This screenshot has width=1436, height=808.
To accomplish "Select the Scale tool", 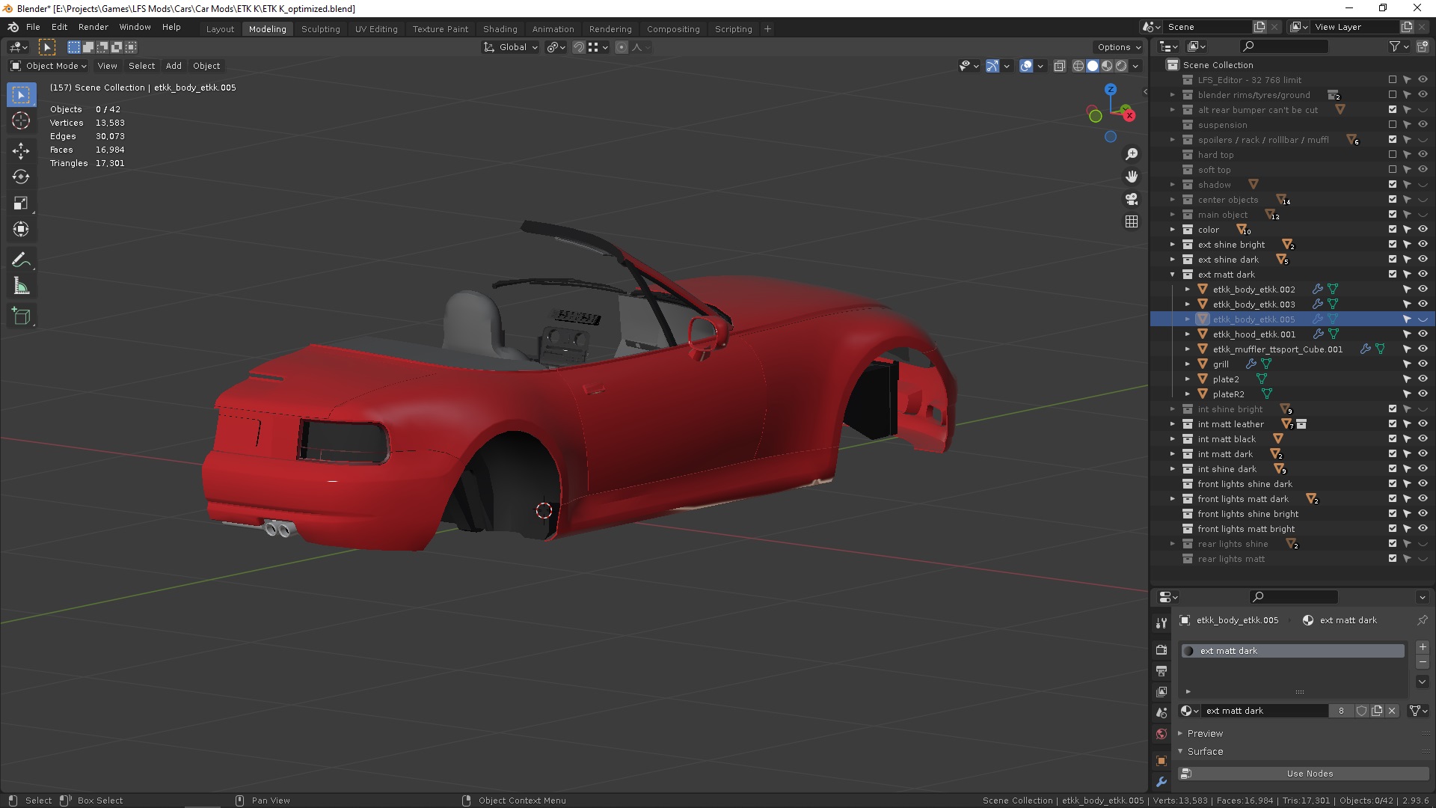I will point(20,203).
